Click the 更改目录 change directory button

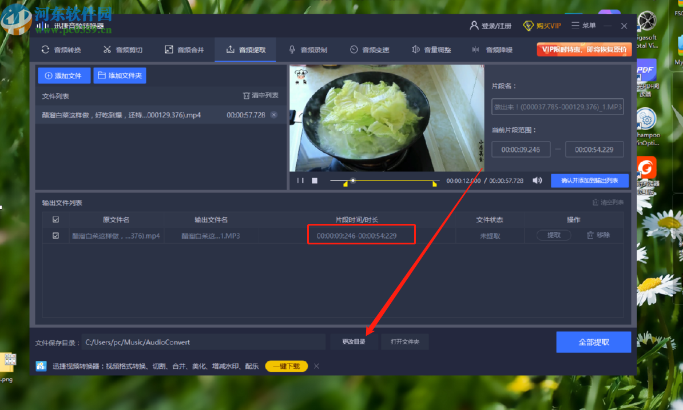point(354,341)
